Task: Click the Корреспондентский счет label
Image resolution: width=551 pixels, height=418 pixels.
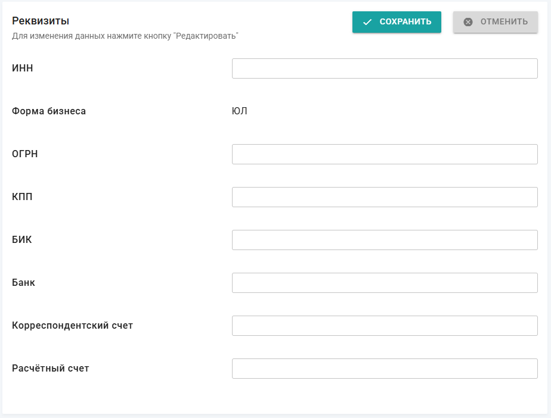Action: 72,325
